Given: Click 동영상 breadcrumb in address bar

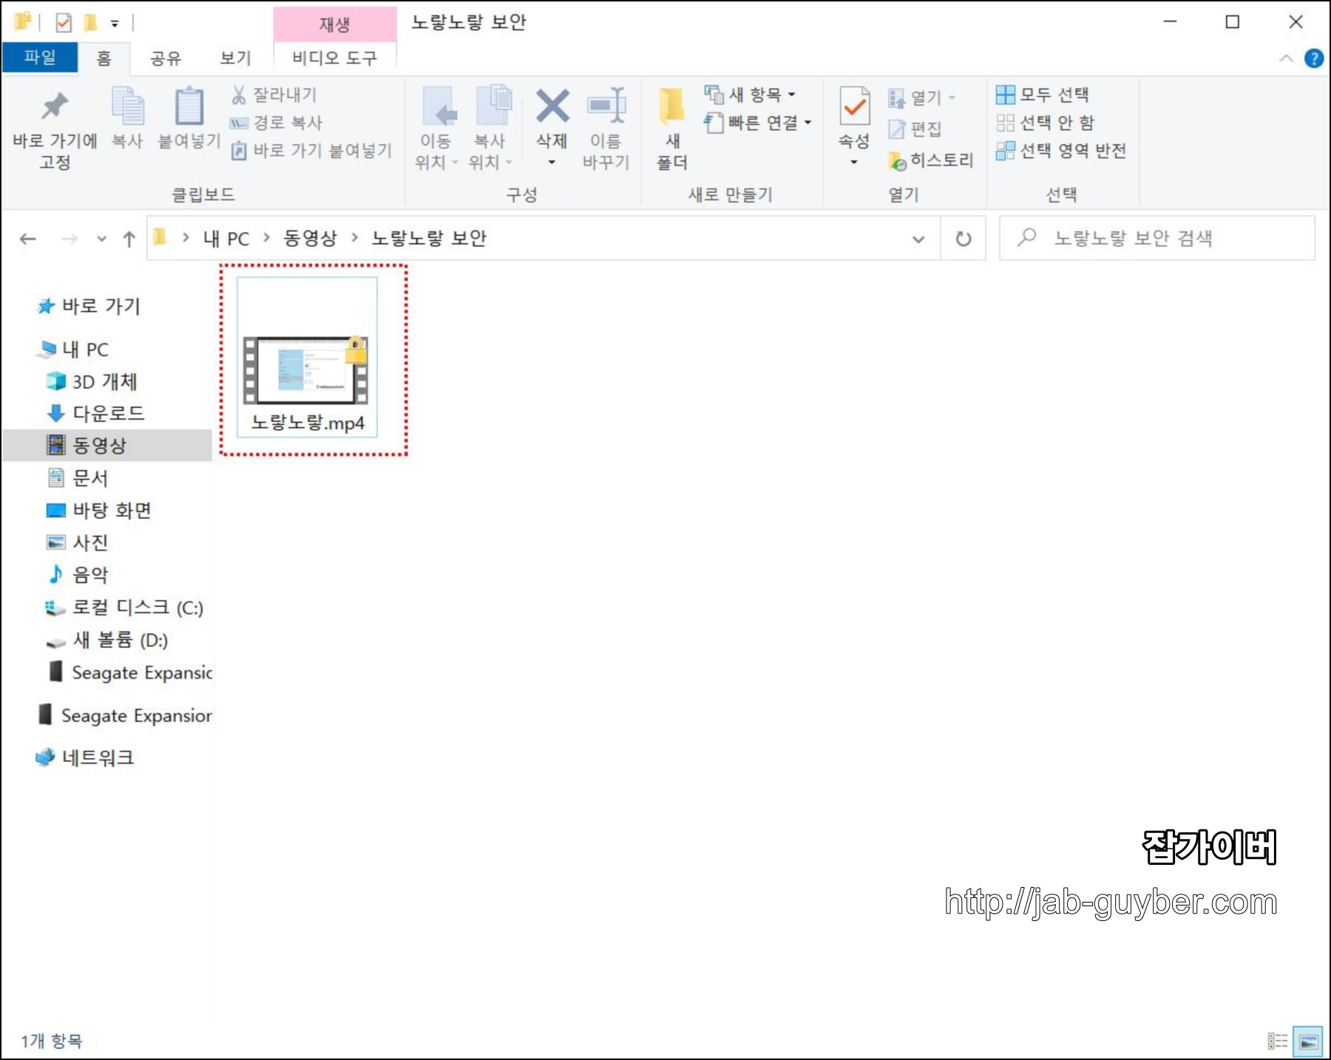Looking at the screenshot, I should click(x=311, y=239).
